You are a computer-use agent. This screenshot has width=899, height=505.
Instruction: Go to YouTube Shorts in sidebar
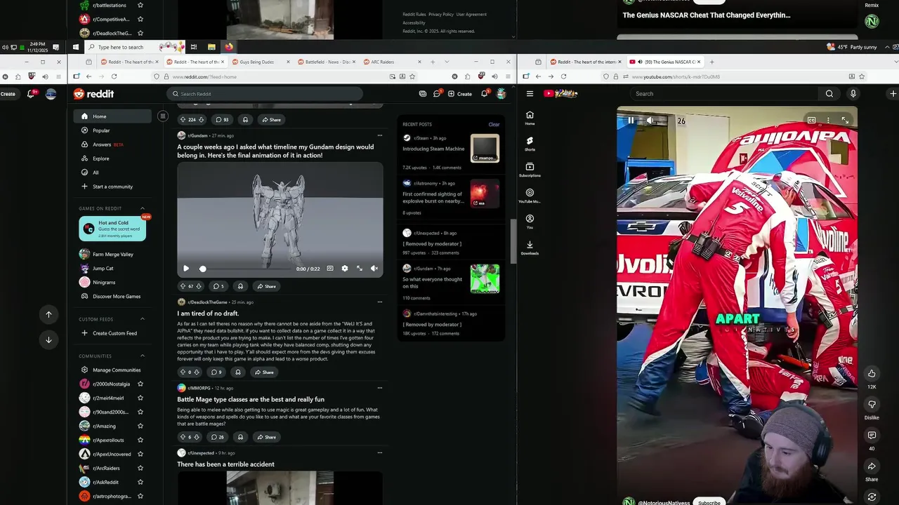point(530,144)
